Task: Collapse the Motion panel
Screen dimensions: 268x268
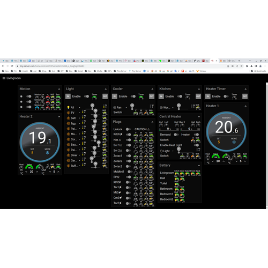Action: pyautogui.click(x=59, y=89)
